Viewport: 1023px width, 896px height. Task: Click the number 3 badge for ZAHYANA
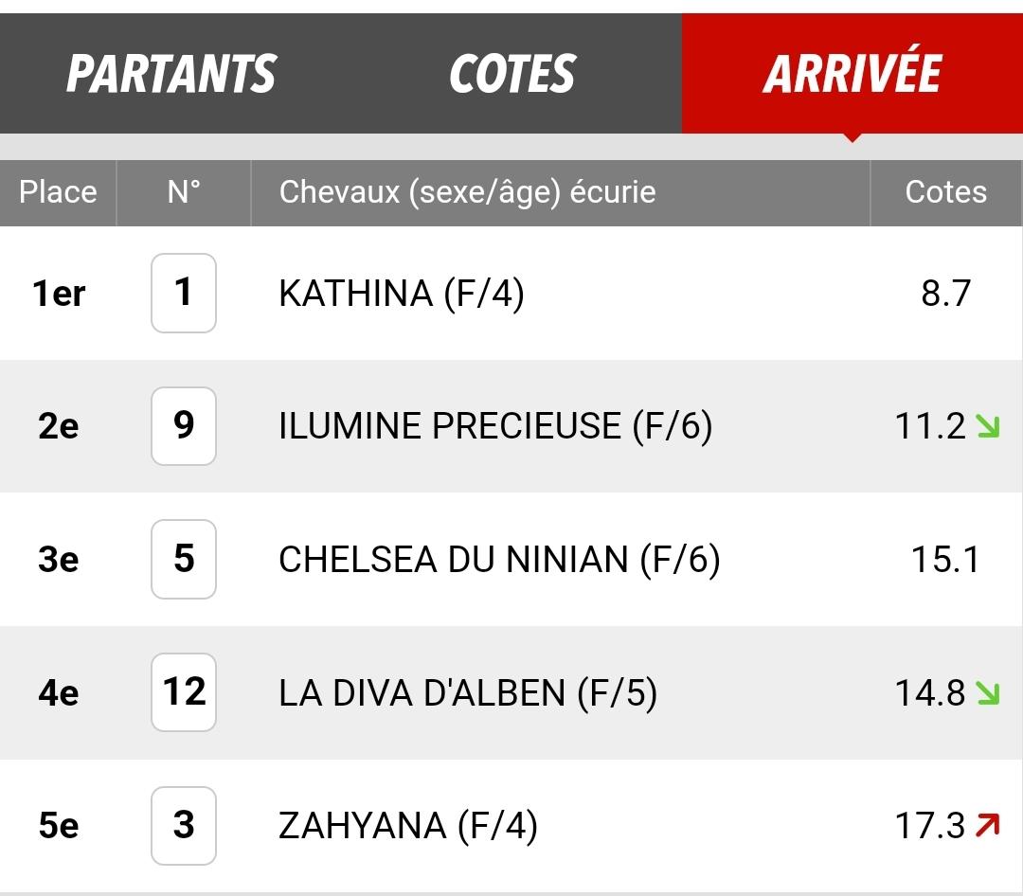(x=184, y=826)
